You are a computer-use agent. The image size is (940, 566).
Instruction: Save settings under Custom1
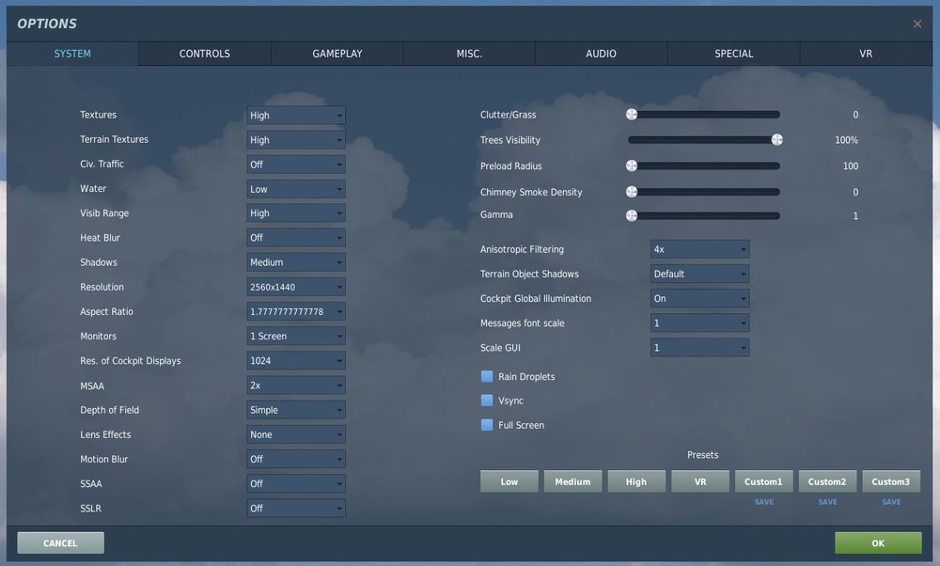(x=763, y=502)
